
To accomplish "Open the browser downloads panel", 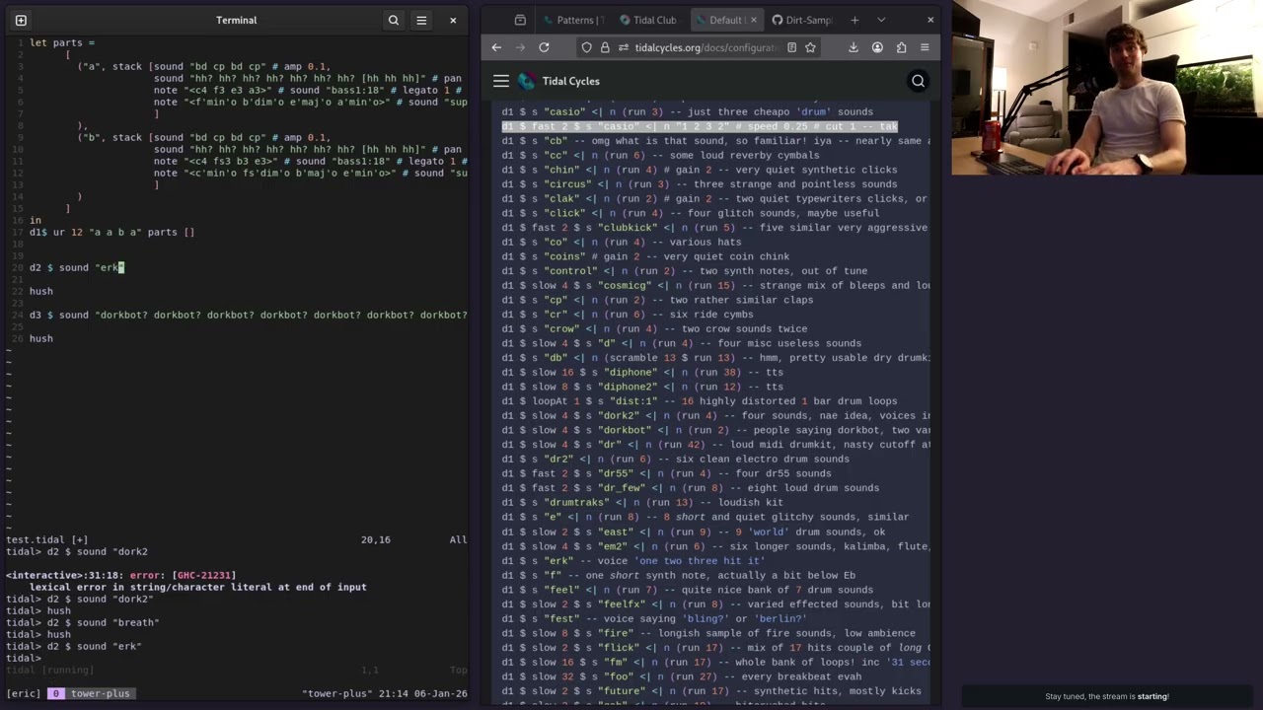I will tap(854, 47).
